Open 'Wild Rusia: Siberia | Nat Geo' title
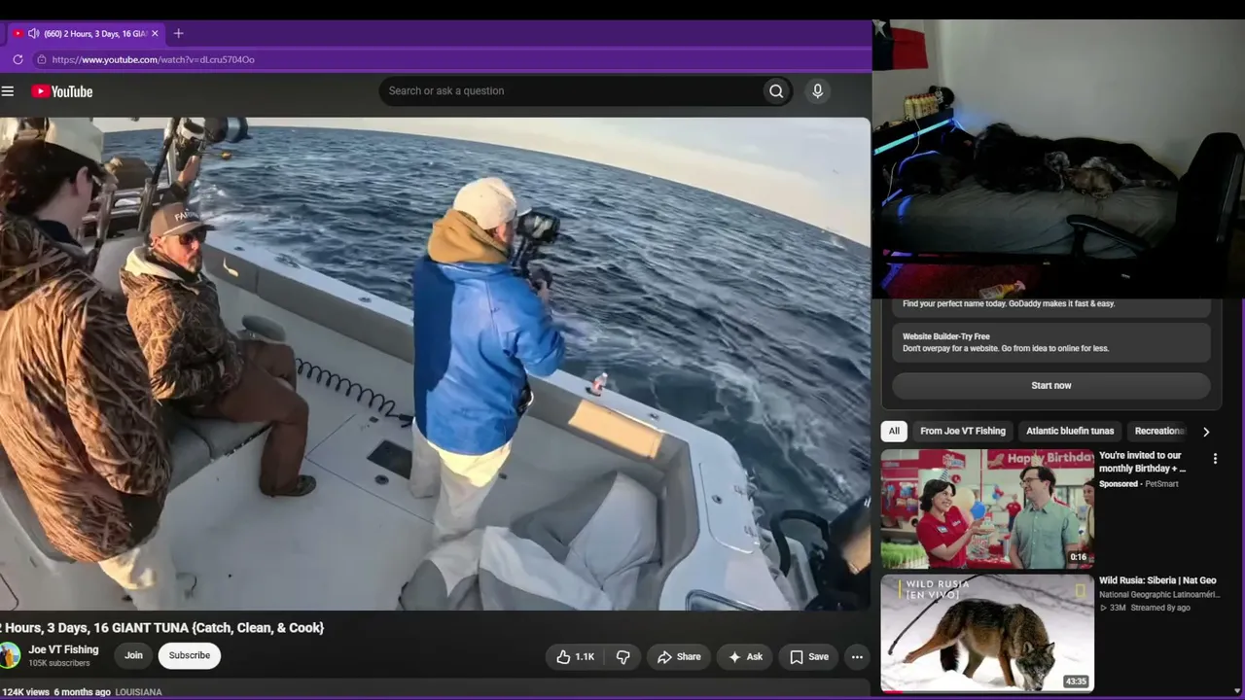This screenshot has height=700, width=1245. pos(1157,580)
